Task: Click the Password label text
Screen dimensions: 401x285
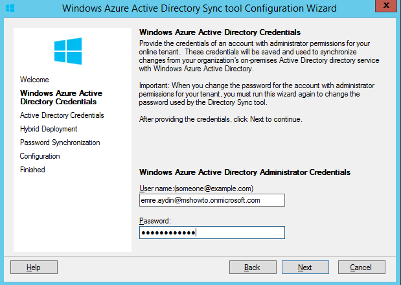Action: click(155, 221)
